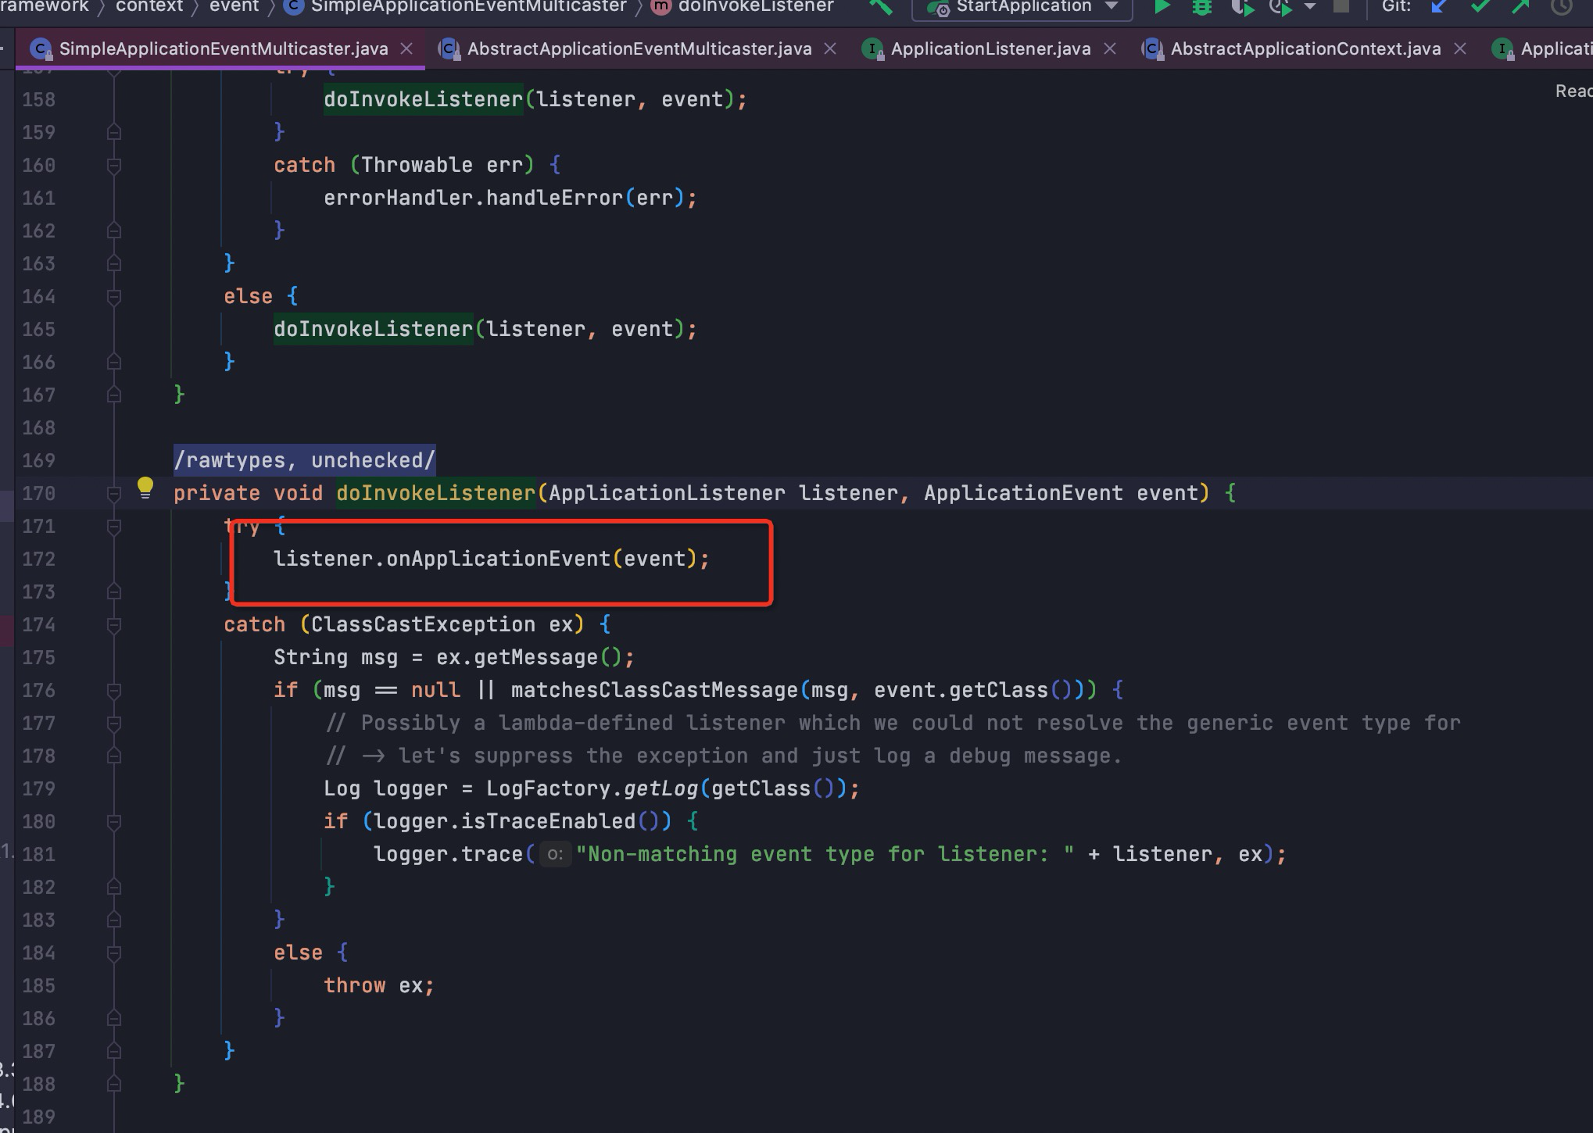
Task: Click the SimpleApplicationEventMulticaster breadcrumb
Action: 467,7
